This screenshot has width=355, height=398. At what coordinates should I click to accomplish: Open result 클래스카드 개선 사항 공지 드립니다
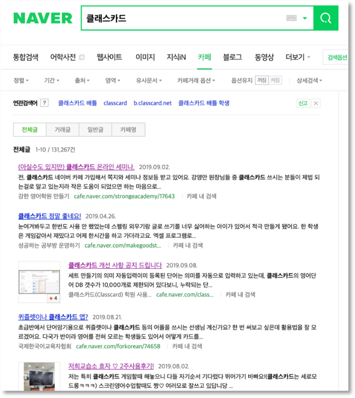coord(115,265)
